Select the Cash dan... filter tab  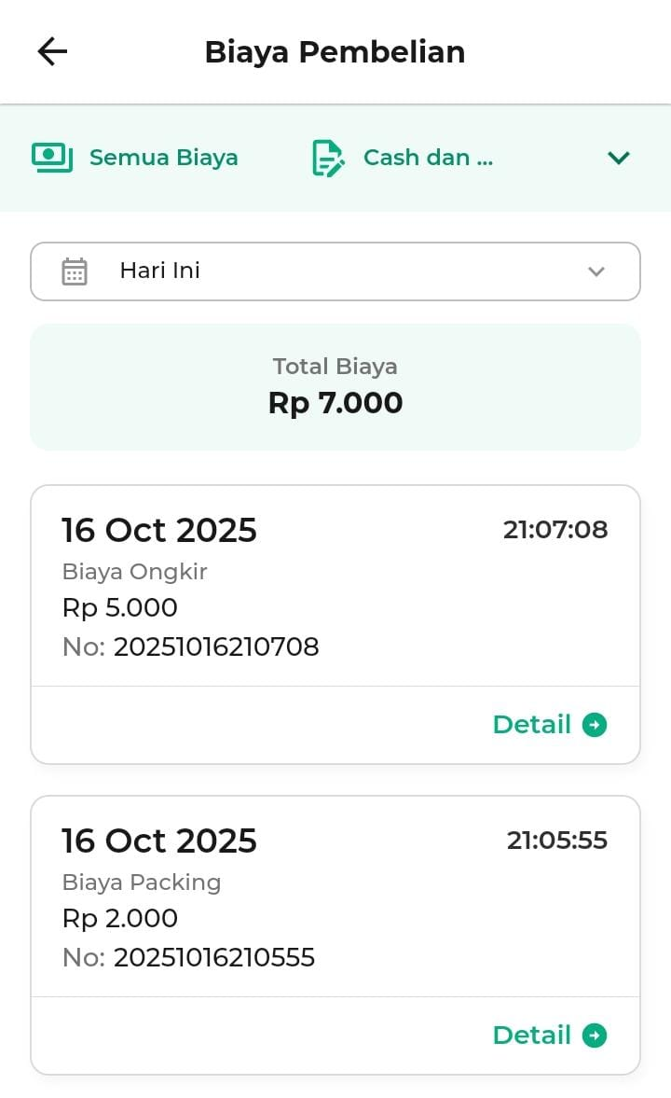(428, 158)
